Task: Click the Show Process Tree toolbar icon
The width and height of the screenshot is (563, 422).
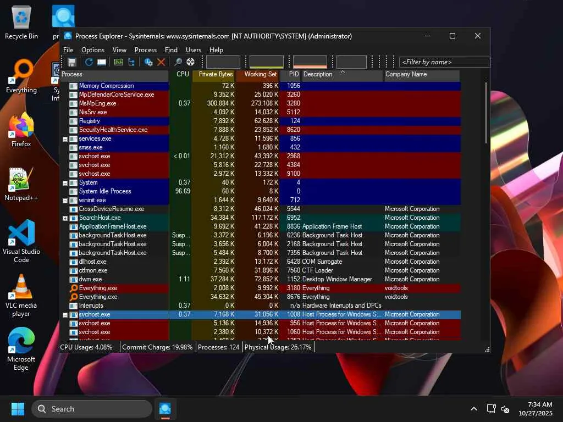Action: tap(131, 62)
